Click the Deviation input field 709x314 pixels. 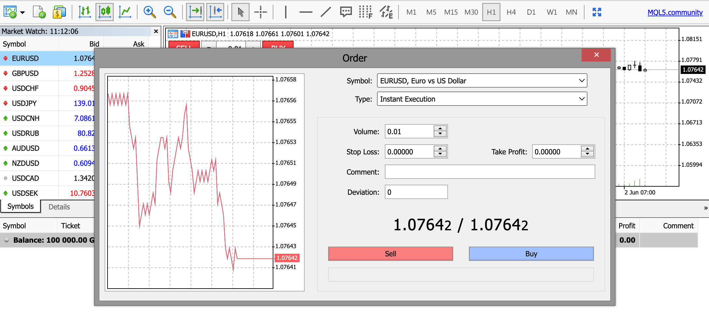tap(416, 192)
